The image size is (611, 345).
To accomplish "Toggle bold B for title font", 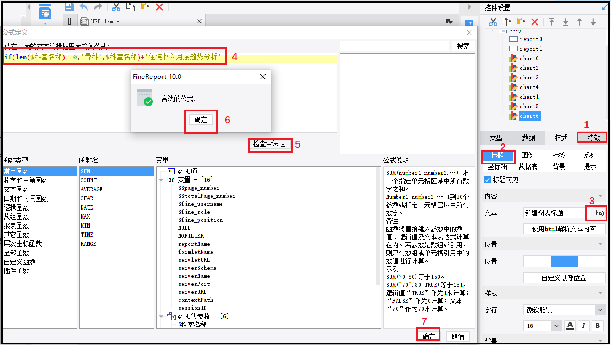I will (597, 325).
